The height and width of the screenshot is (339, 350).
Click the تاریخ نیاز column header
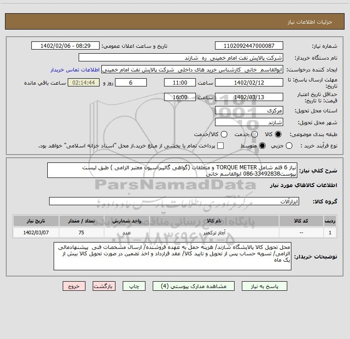pyautogui.click(x=36, y=221)
